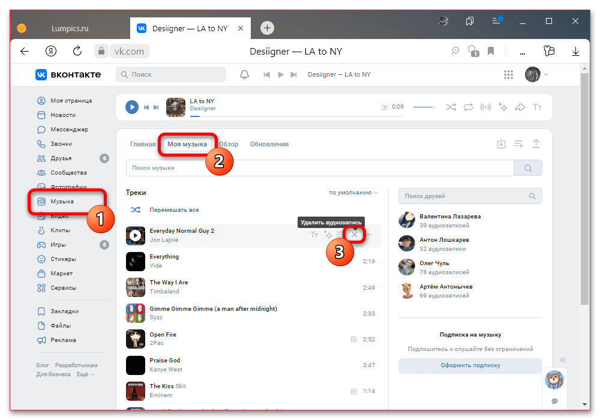
Task: Click the music search magnifier button
Action: [528, 168]
